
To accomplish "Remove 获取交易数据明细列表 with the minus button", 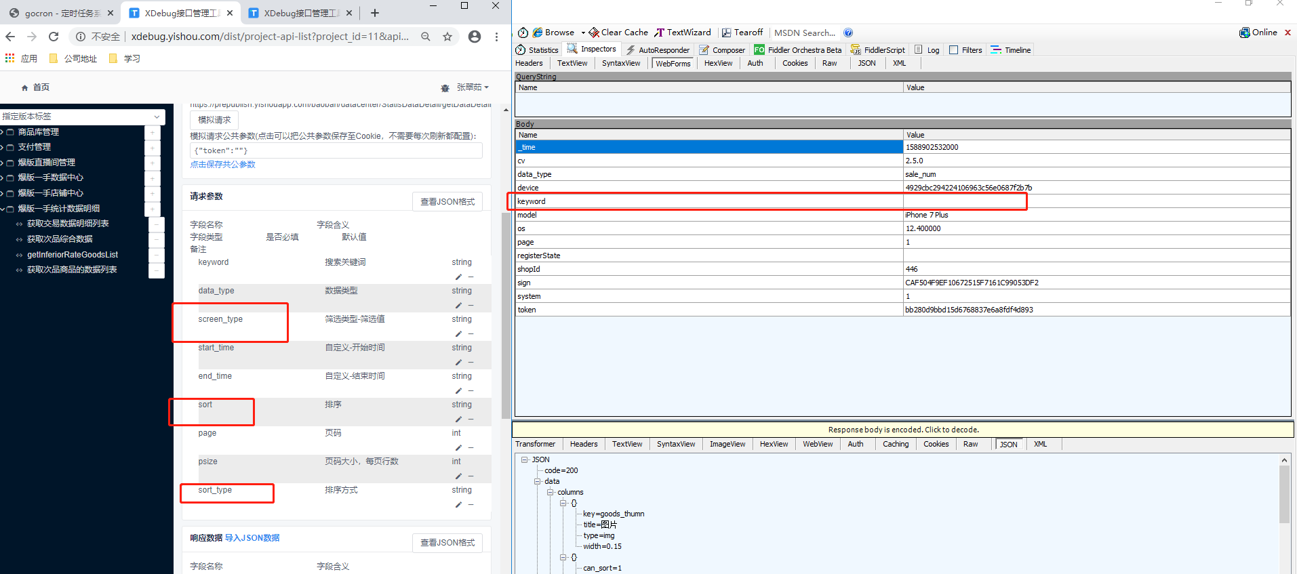I will pos(157,224).
